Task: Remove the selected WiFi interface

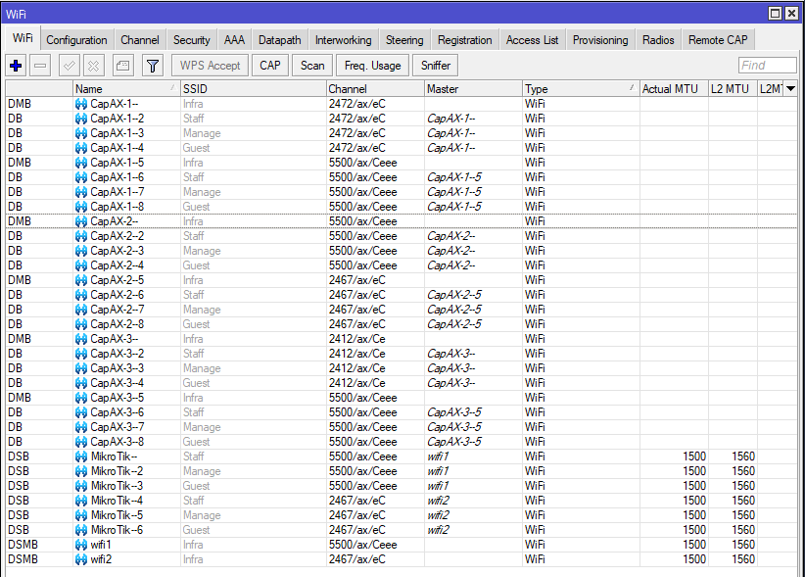Action: tap(40, 65)
